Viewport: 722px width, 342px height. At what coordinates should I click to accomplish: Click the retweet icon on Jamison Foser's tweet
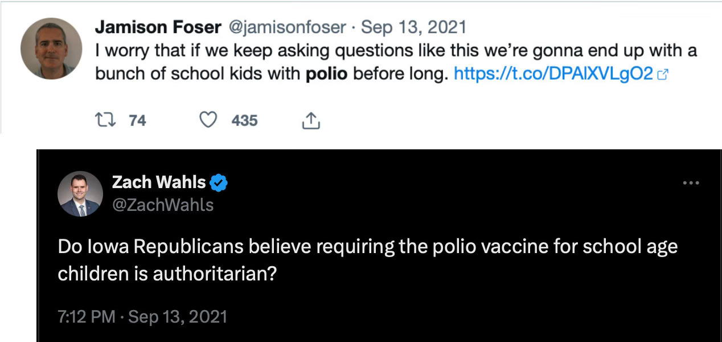pos(106,120)
